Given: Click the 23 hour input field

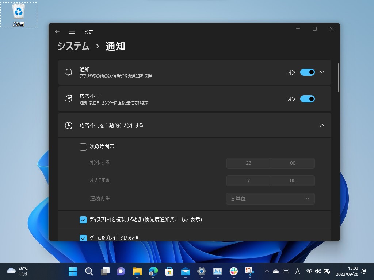Looking at the screenshot, I should [x=249, y=163].
